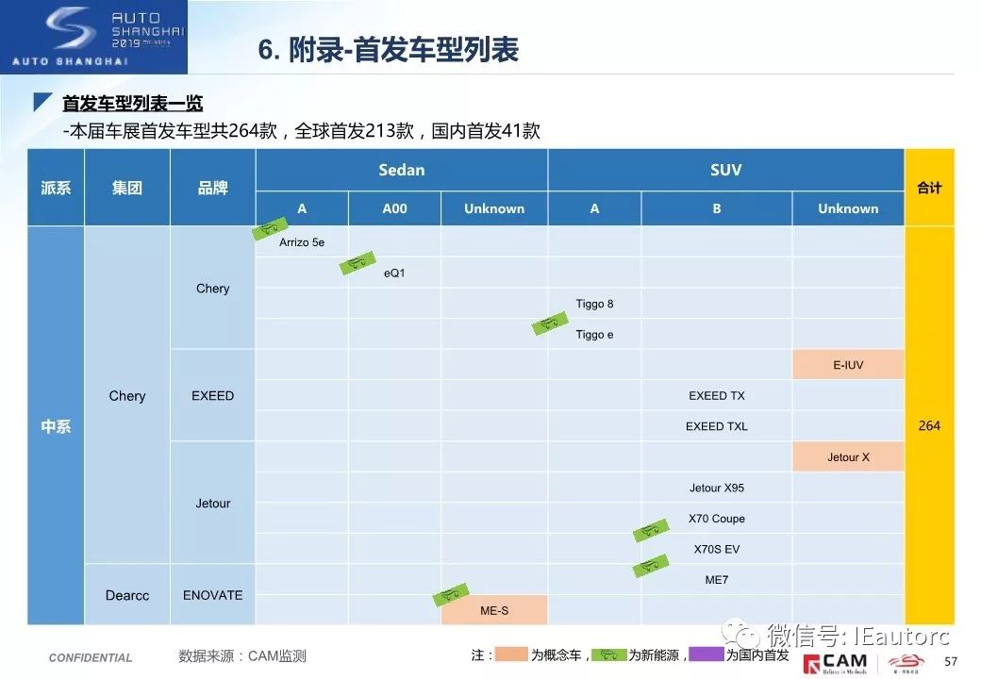This screenshot has width=981, height=679.
Task: Click the 数据来源：CAM监测 footer text
Action: coord(242,655)
